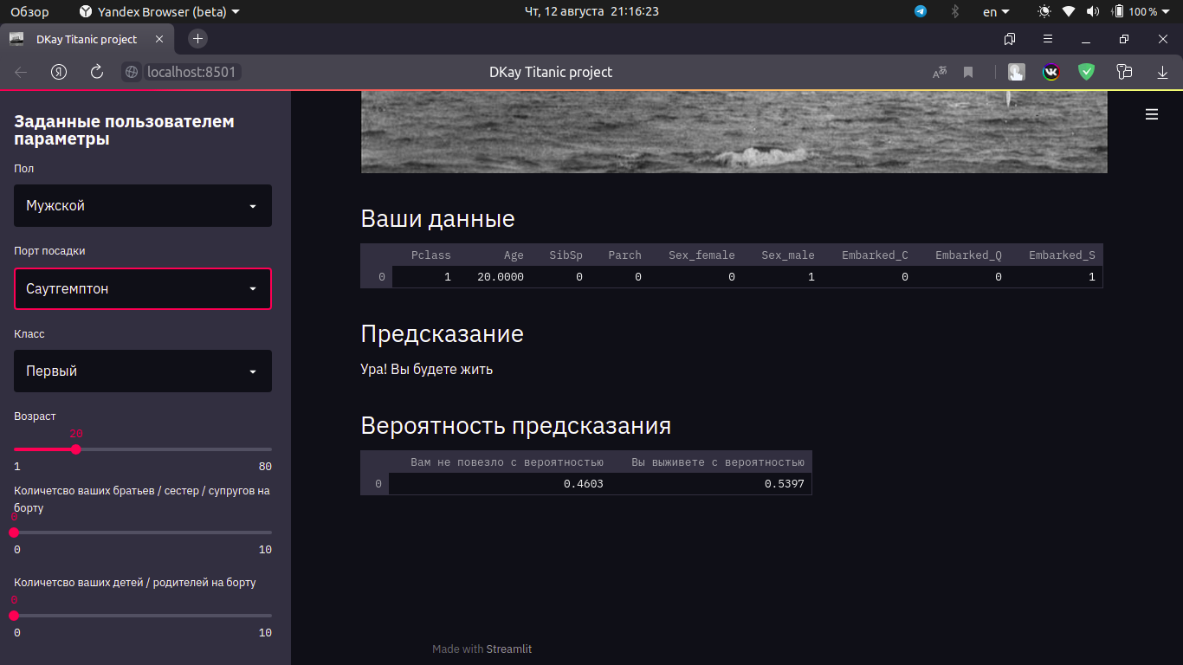Open the Yandex Browser app menu

click(159, 11)
